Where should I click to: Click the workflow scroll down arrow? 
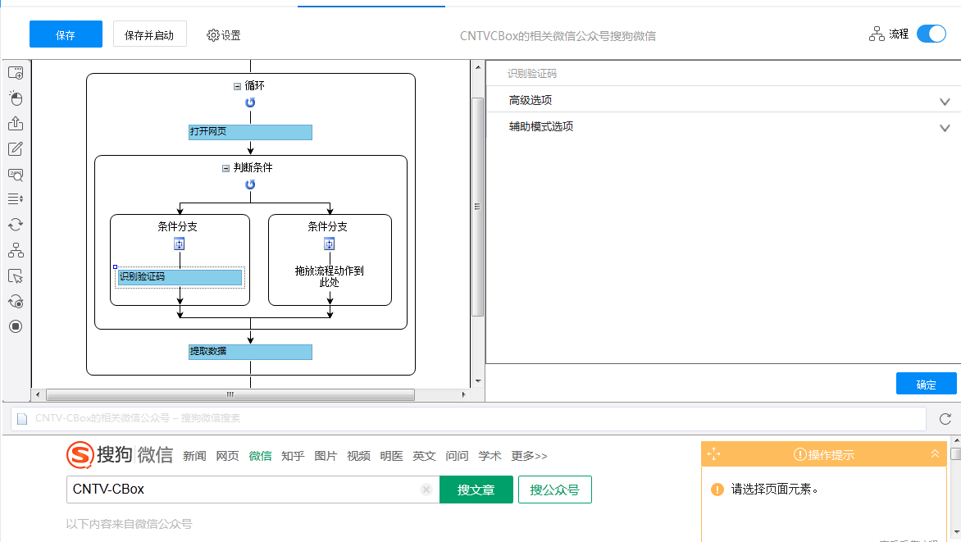[x=478, y=380]
